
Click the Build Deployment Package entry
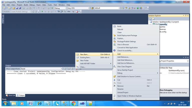click(136, 35)
